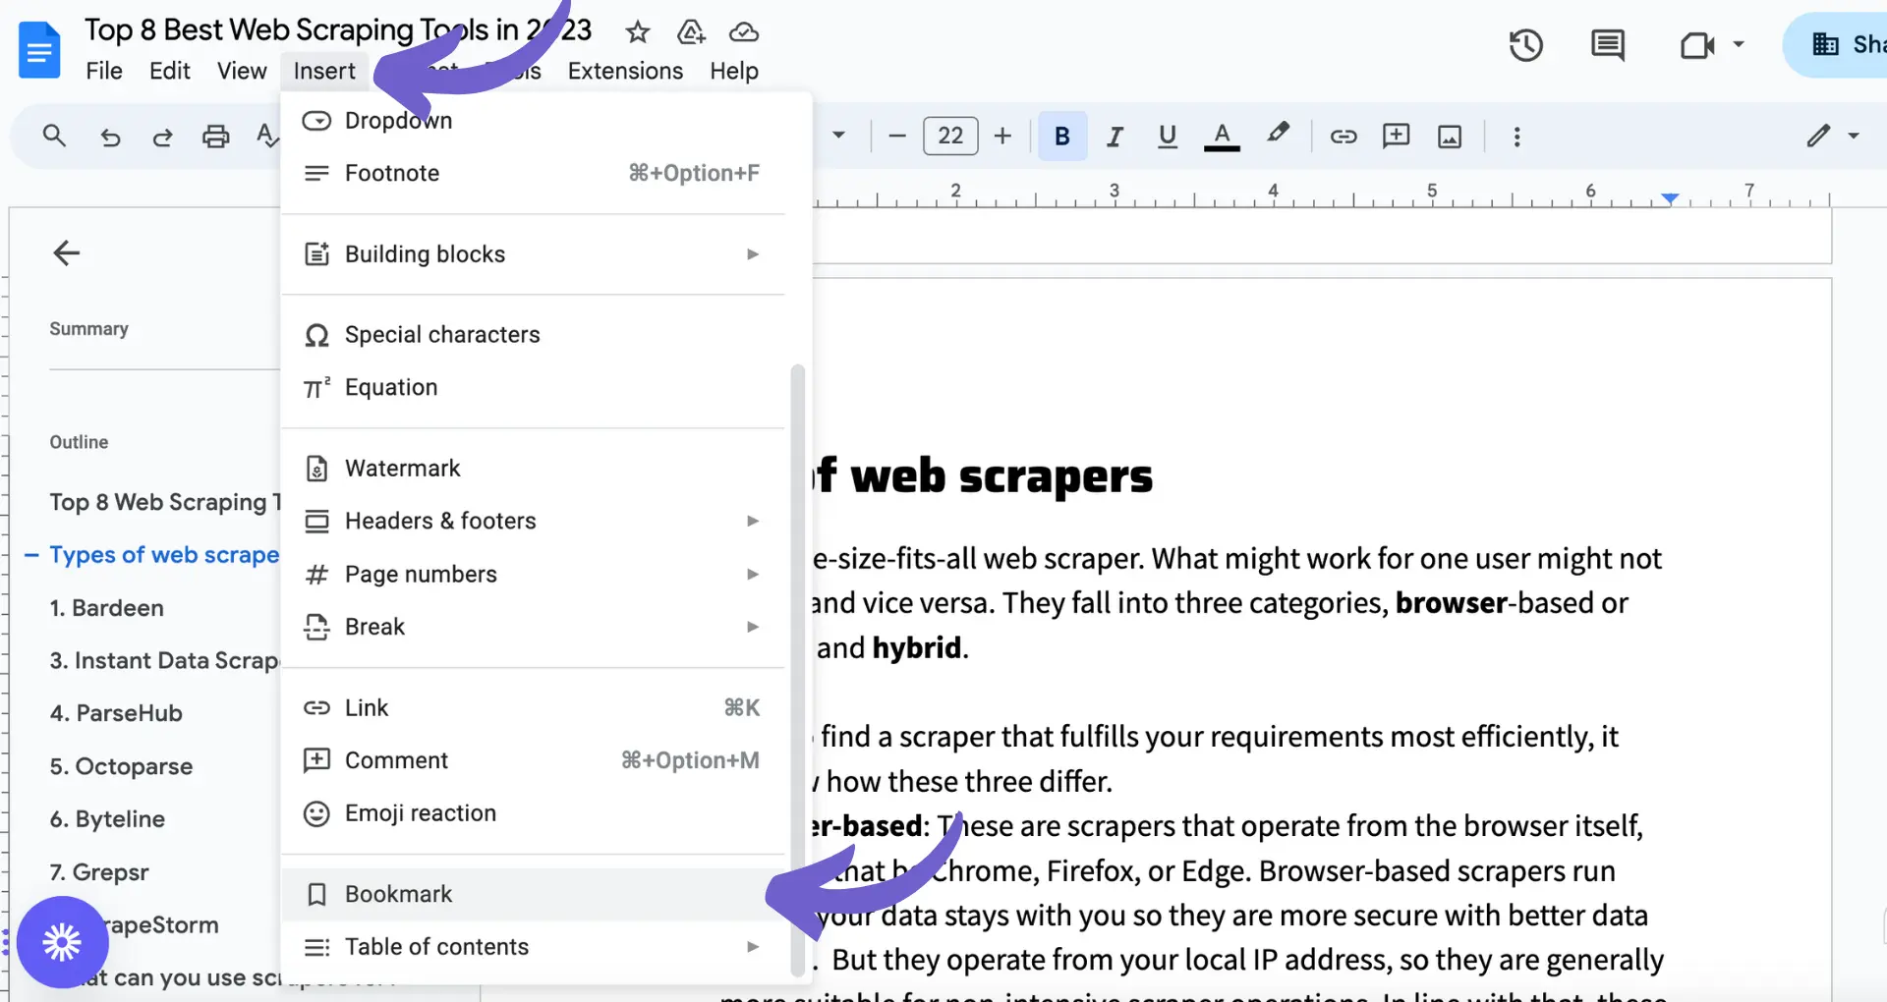Undo the last action
This screenshot has width=1887, height=1002.
pyautogui.click(x=110, y=137)
